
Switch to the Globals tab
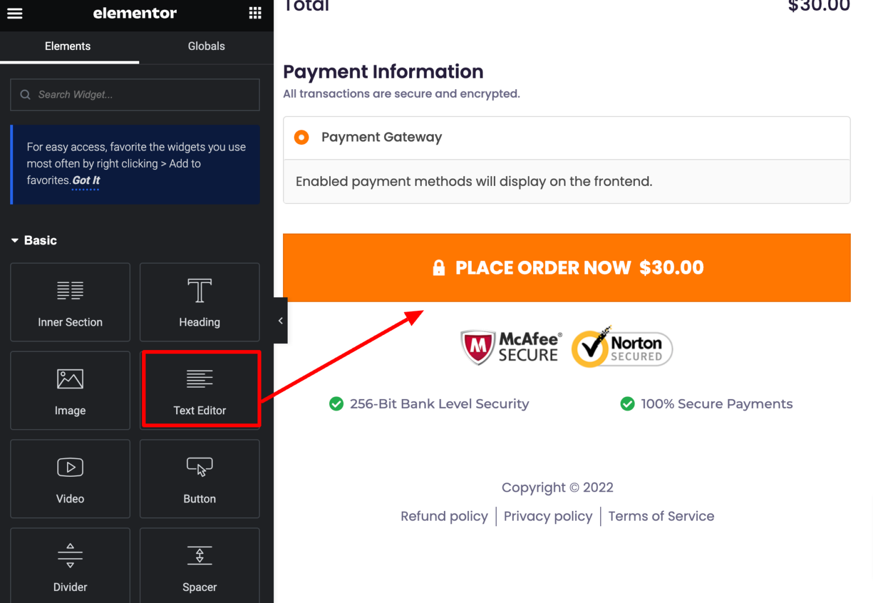point(206,46)
